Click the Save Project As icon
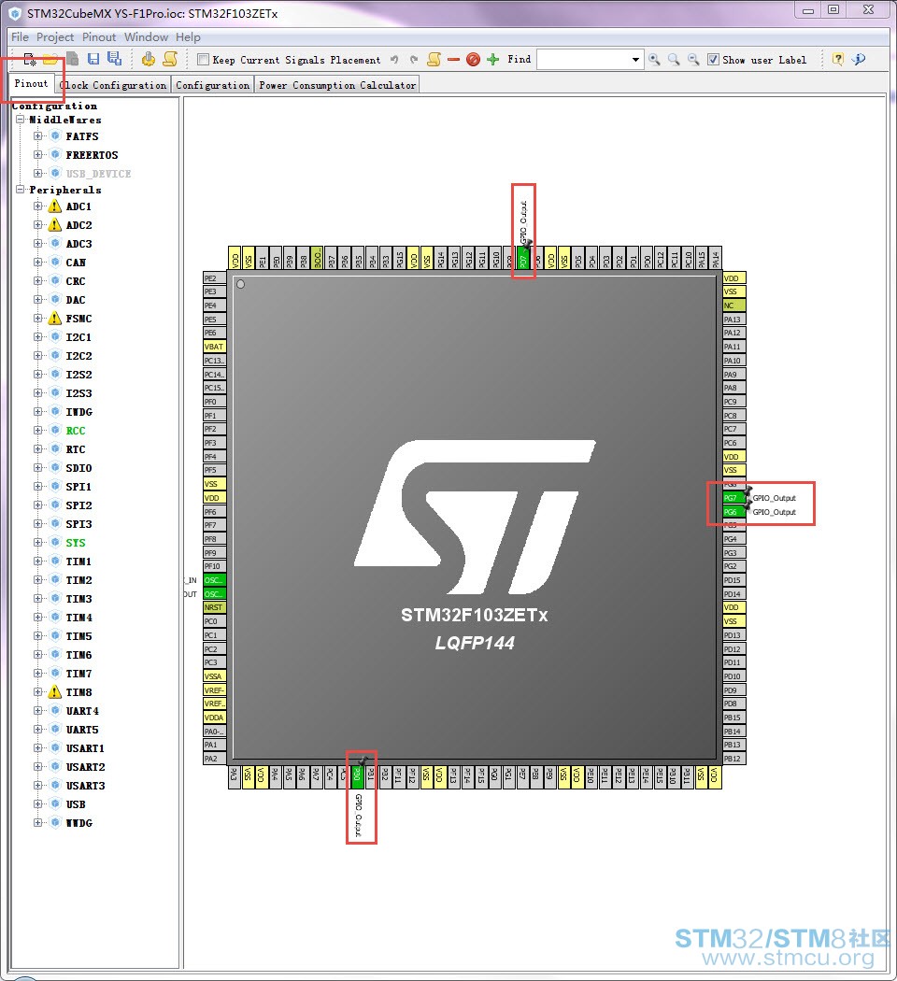897x981 pixels. pyautogui.click(x=115, y=59)
